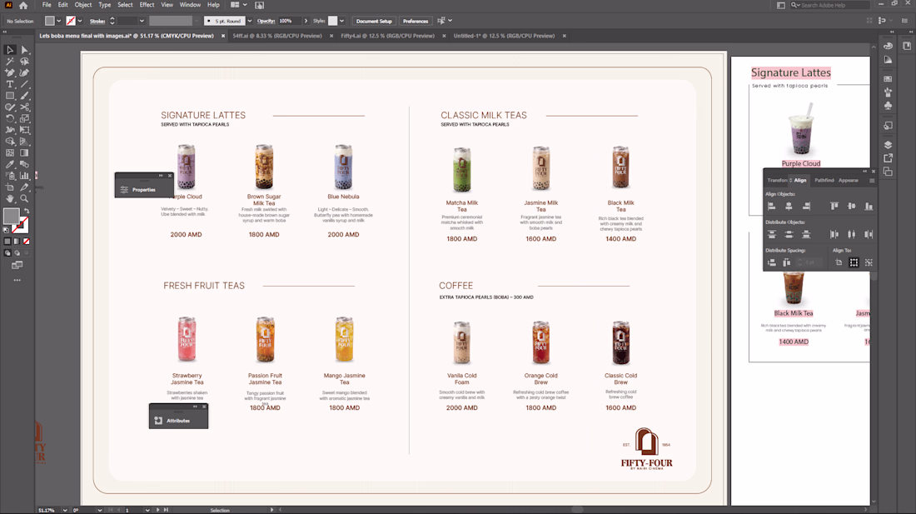Click Horizontal Align Center in Align panel
The width and height of the screenshot is (916, 514).
point(789,207)
